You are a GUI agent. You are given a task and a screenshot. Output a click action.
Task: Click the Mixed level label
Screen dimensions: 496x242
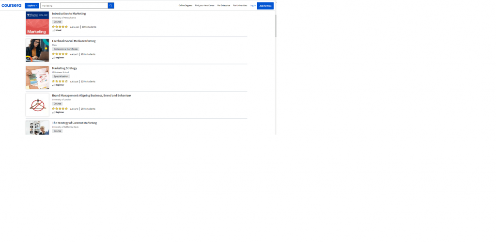click(58, 31)
